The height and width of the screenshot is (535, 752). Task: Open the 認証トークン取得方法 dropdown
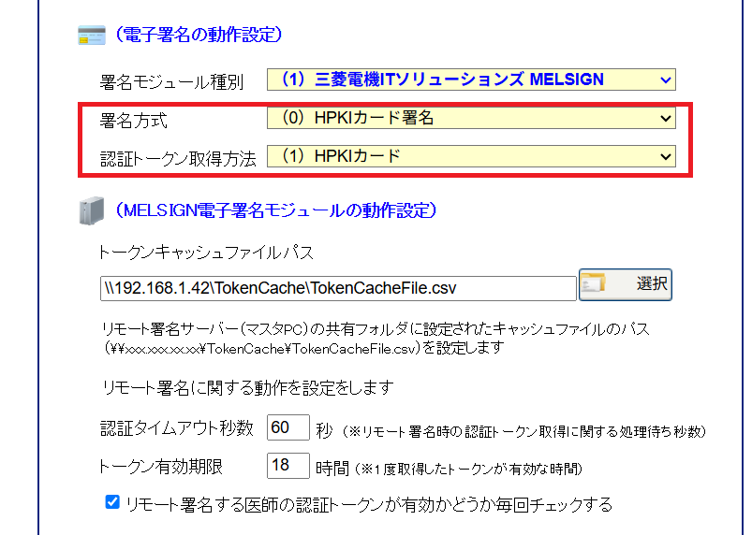click(471, 156)
